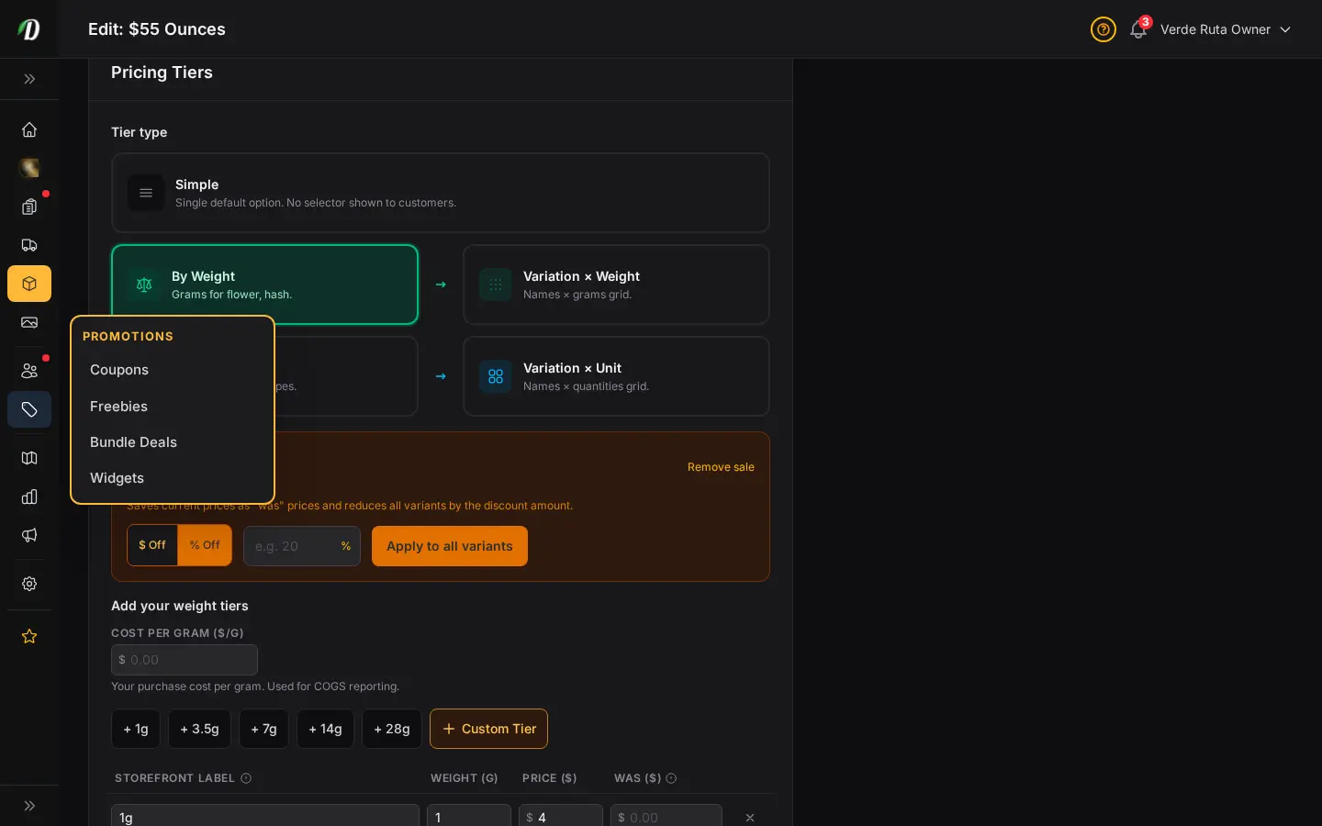Viewport: 1322px width, 826px height.
Task: Click the Variation × Unit squares icon
Action: click(x=496, y=376)
